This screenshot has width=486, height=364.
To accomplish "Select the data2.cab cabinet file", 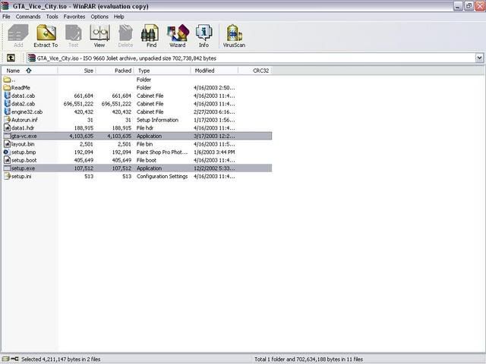I will click(x=23, y=104).
